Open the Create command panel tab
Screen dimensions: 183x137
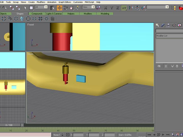pyautogui.click(x=158, y=25)
